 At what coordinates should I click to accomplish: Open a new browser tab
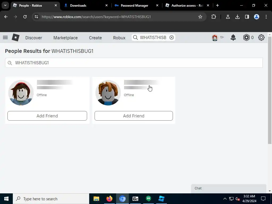click(x=218, y=5)
